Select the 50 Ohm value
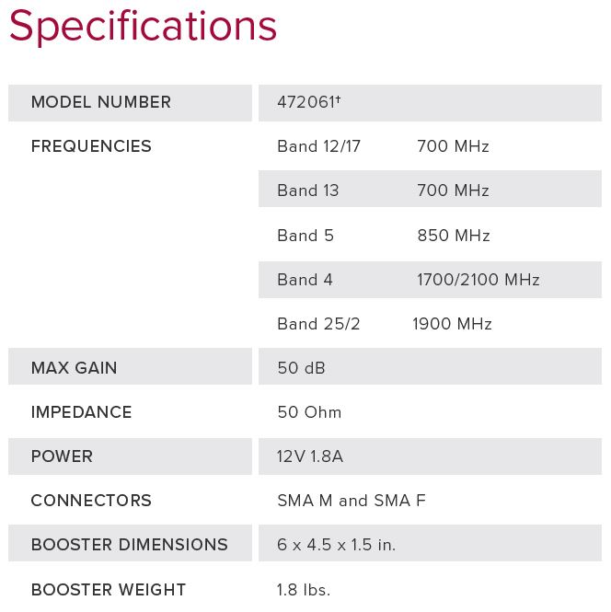This screenshot has width=611, height=612. point(309,412)
